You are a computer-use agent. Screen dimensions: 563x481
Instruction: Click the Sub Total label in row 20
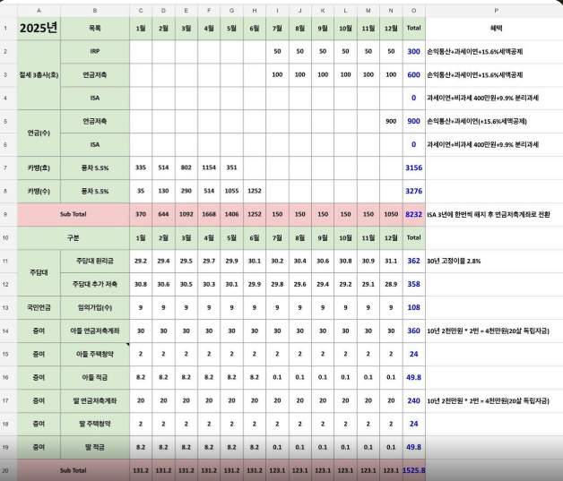[74, 470]
